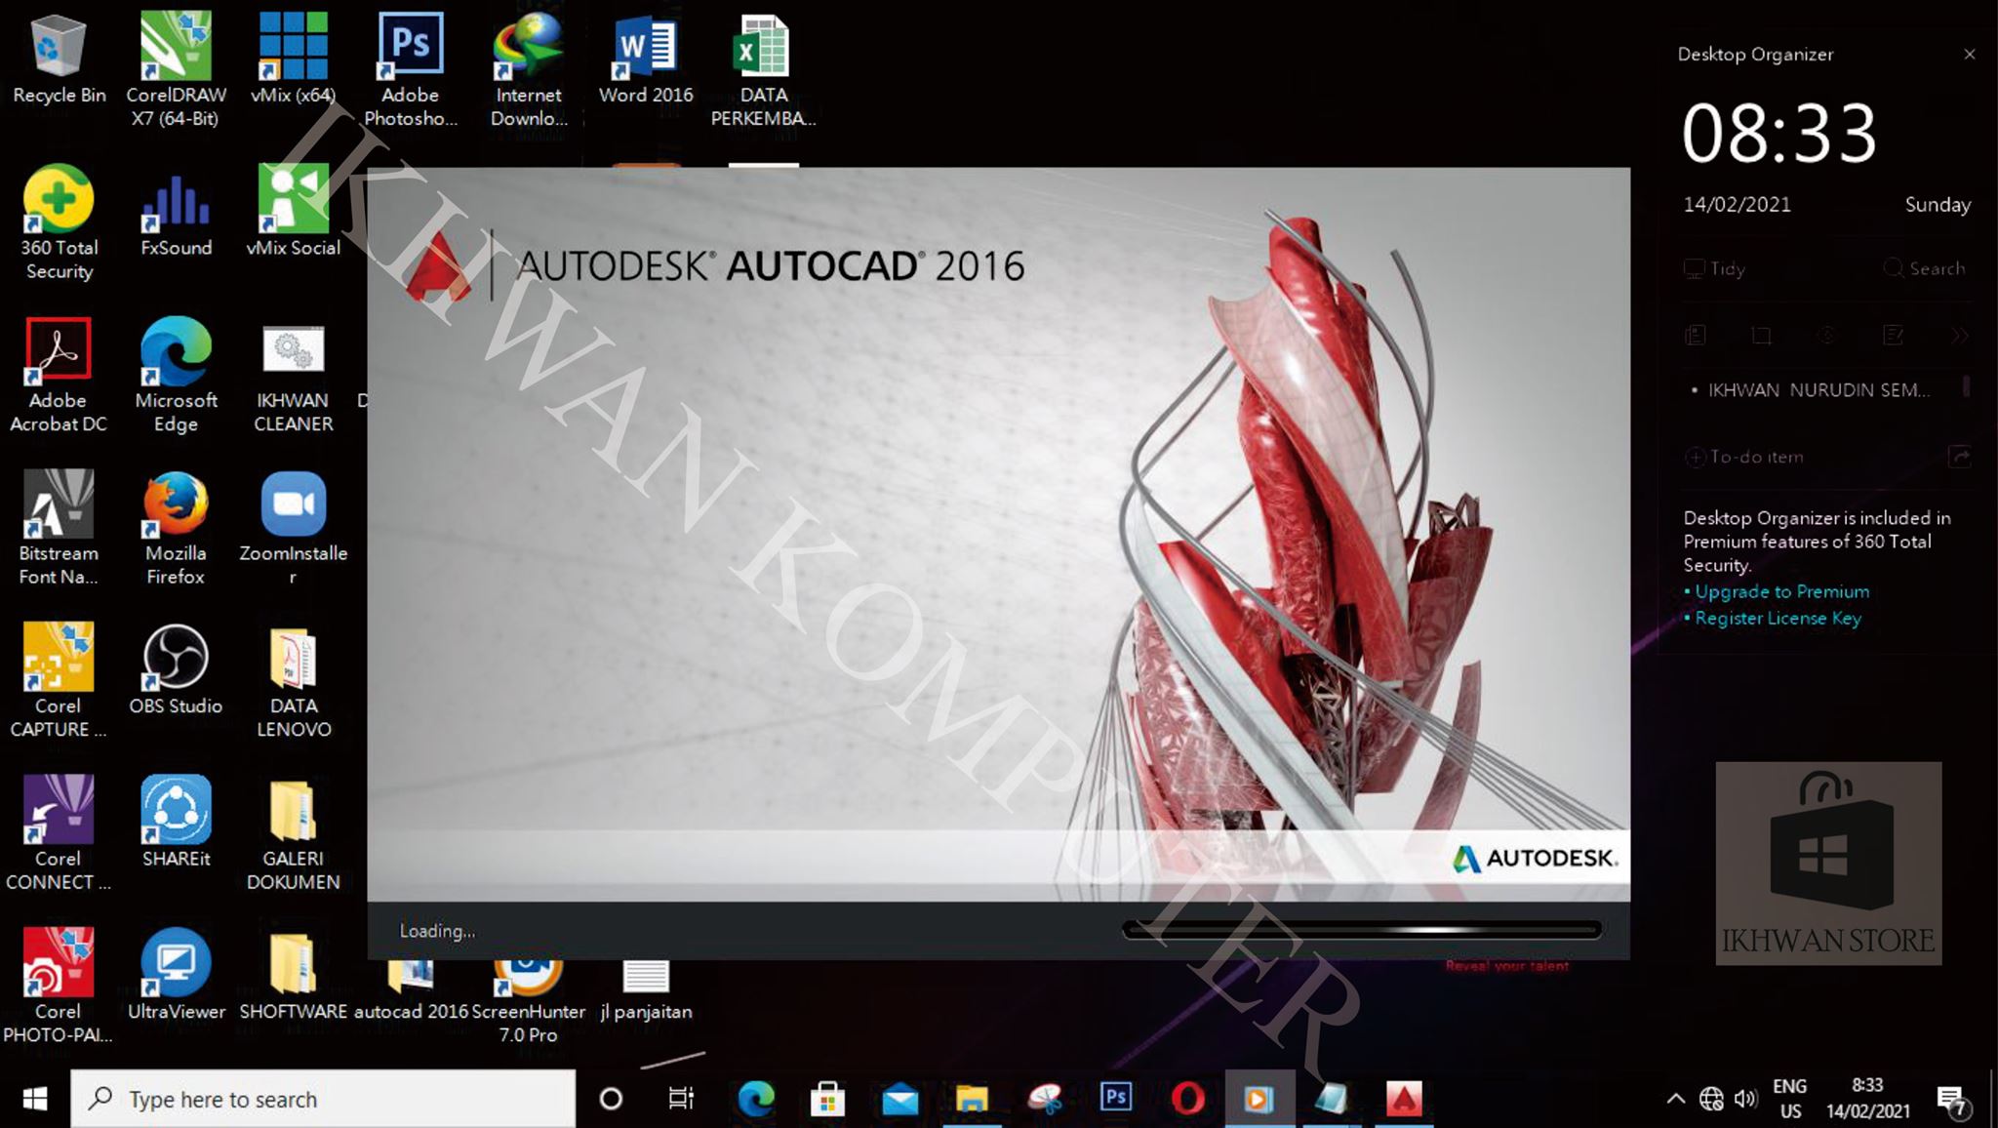Launch Mozilla Firefox desktop shortcut

(176, 528)
